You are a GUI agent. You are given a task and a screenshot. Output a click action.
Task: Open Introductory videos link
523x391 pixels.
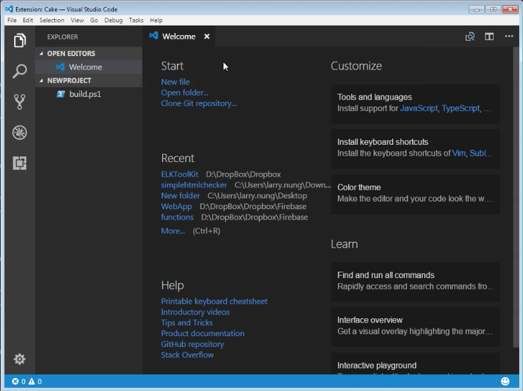(195, 312)
